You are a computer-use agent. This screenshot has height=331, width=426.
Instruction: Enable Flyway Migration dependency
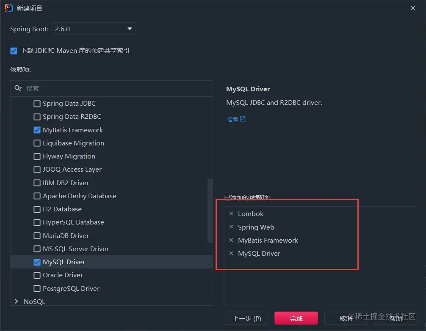pos(37,156)
